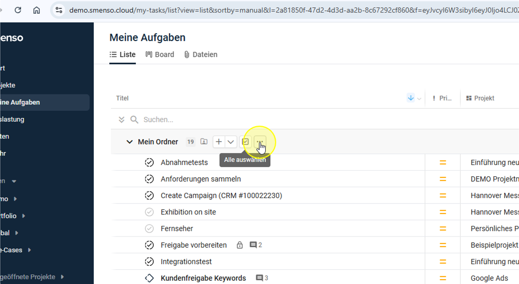Toggle the Fernseher task status circle
This screenshot has width=519, height=284.
pyautogui.click(x=149, y=229)
